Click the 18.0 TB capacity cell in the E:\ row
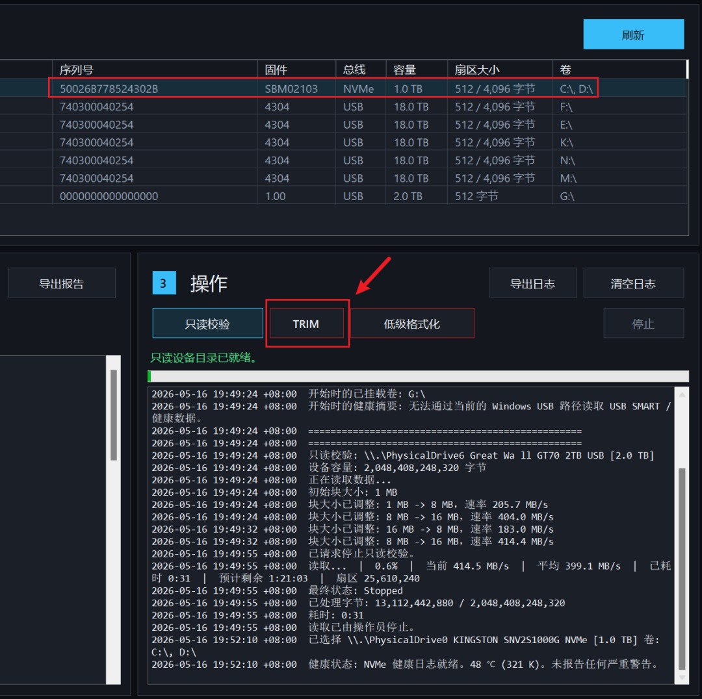Viewport: 702px width, 699px height. (x=411, y=125)
